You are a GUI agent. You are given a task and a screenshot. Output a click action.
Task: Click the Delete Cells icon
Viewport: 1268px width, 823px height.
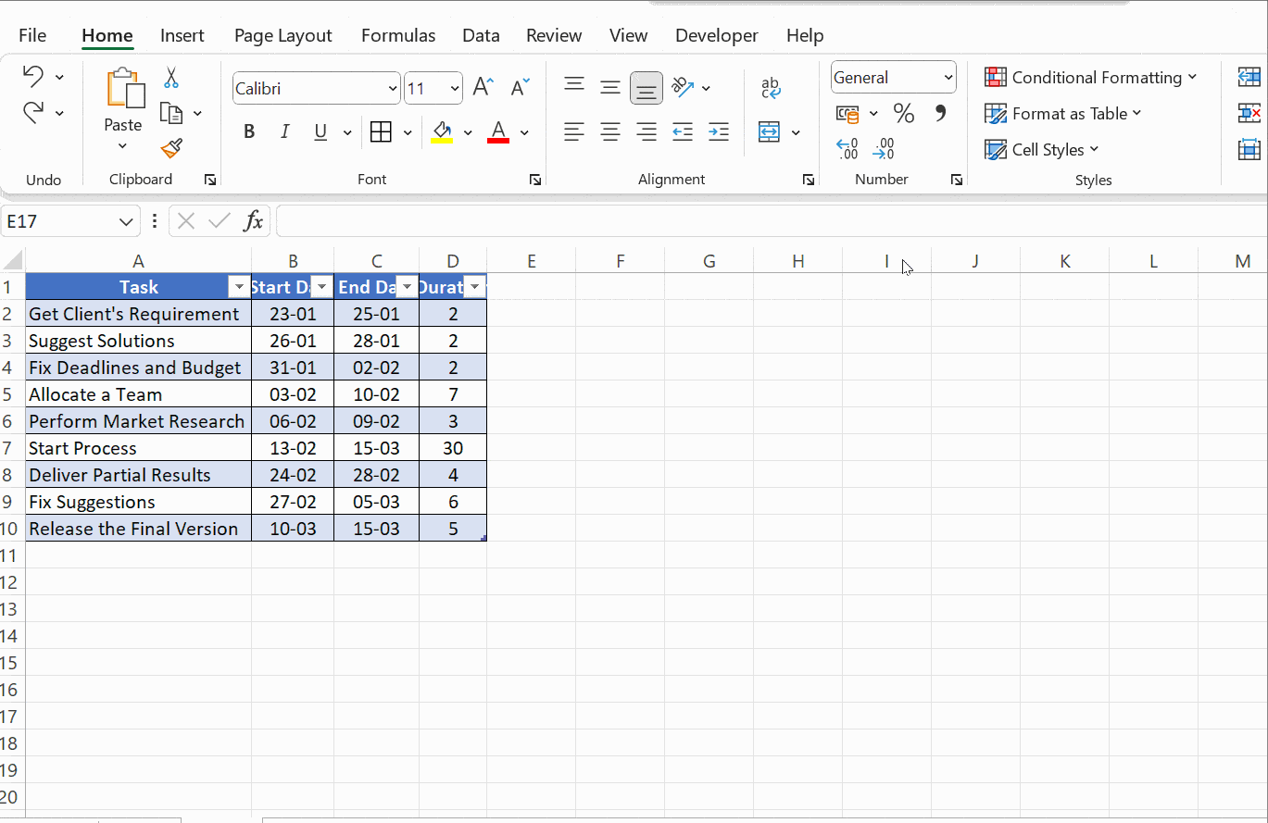1250,113
